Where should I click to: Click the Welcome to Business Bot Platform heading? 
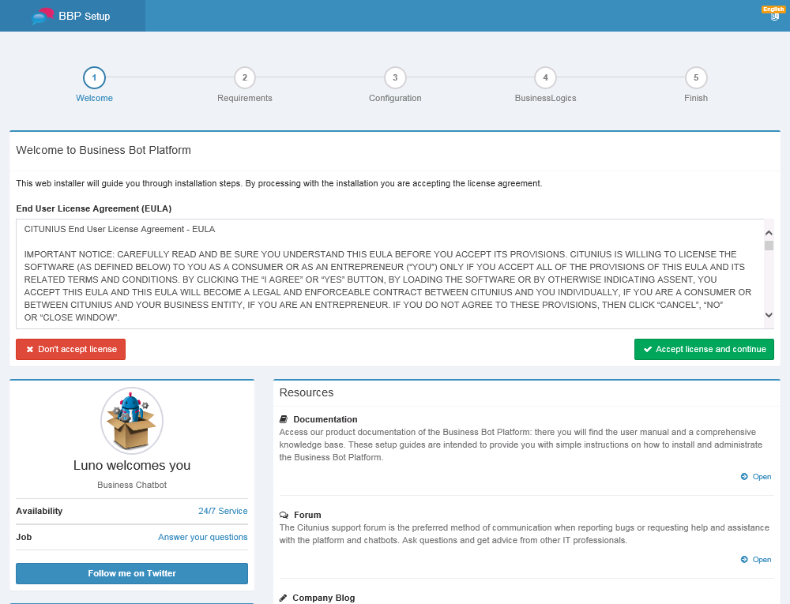click(x=103, y=150)
